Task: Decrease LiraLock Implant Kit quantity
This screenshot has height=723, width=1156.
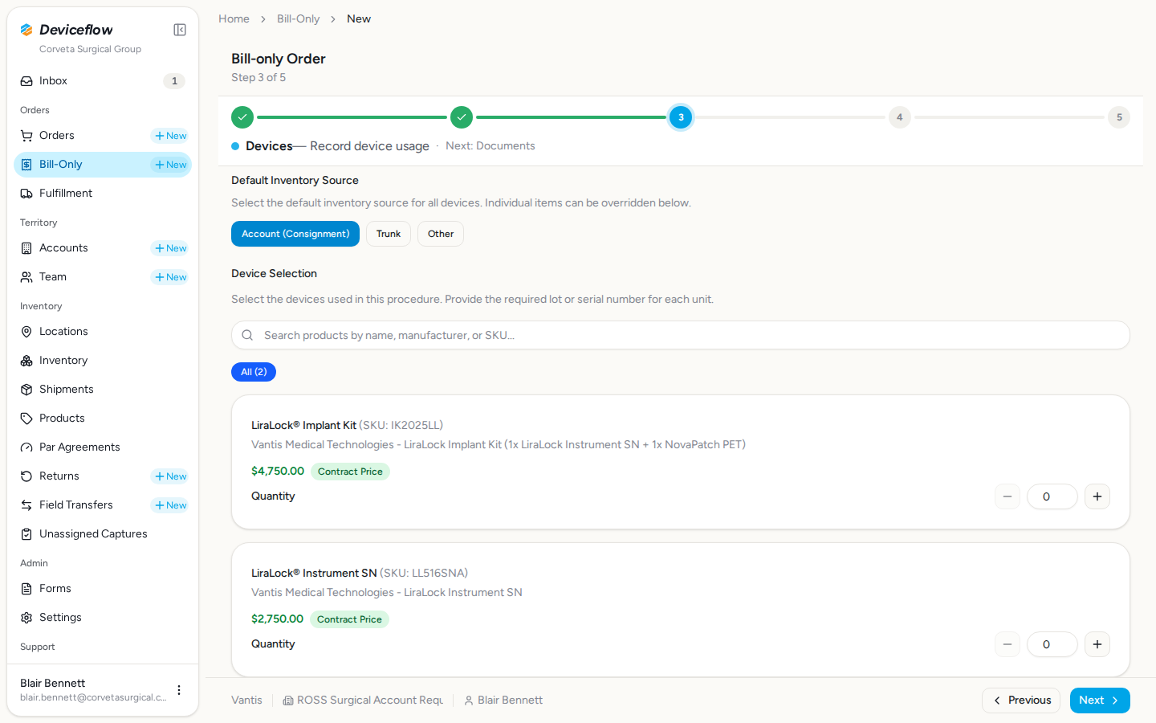Action: tap(1007, 496)
